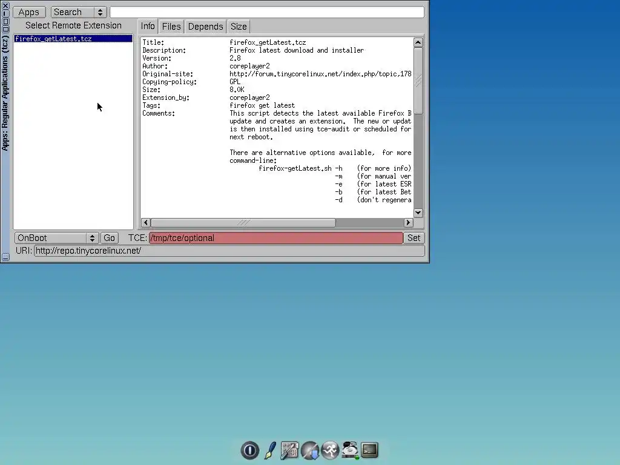
Task: Launch the Run Program running-man icon
Action: (330, 450)
